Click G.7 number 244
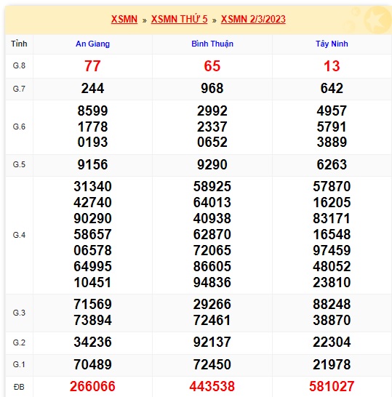This screenshot has height=397, width=392. (92, 89)
